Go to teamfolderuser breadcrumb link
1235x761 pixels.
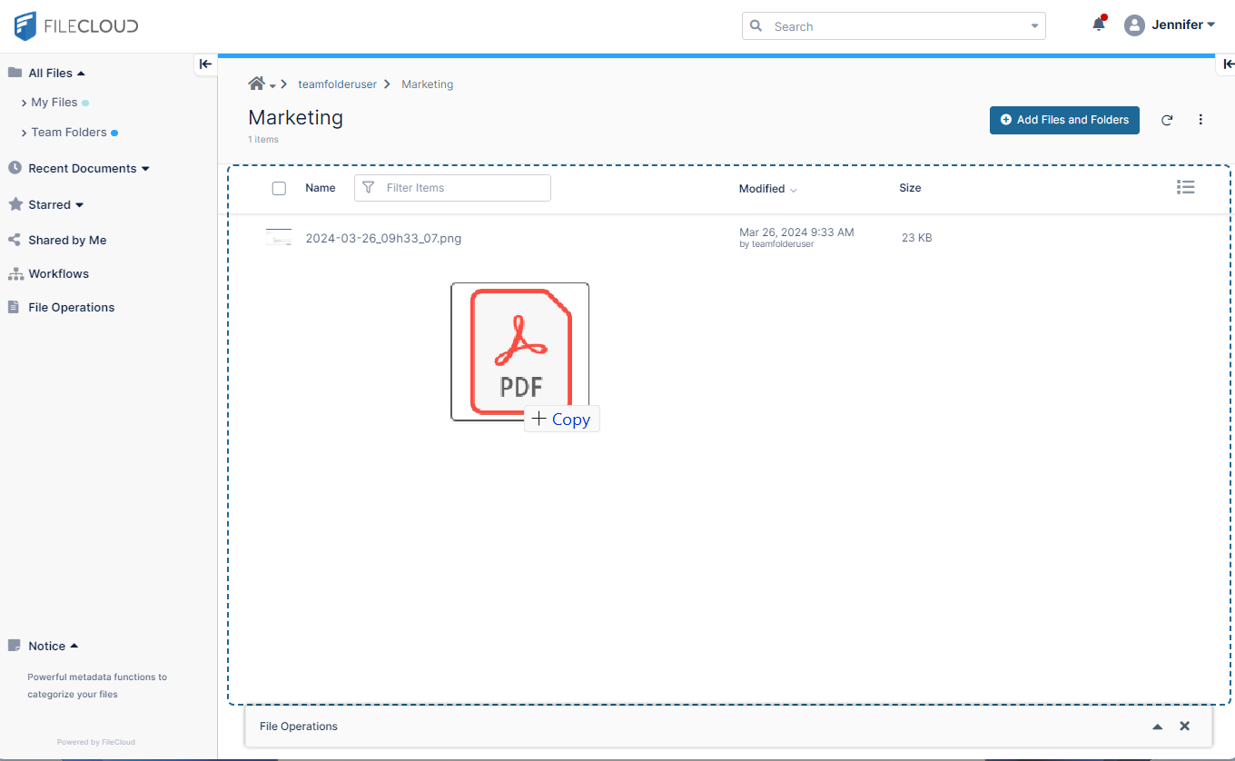pyautogui.click(x=337, y=84)
